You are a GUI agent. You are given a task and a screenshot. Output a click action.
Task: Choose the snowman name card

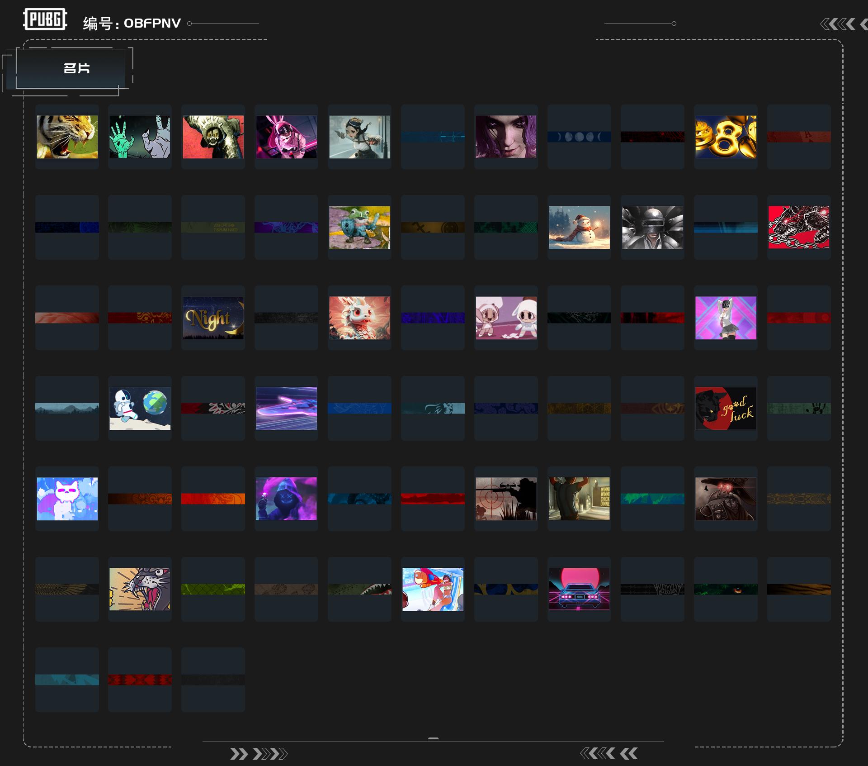[579, 227]
